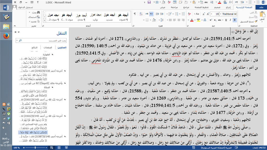The width and height of the screenshot is (267, 150).
Task: Apply red font color in ribbon
Action: 192,20
